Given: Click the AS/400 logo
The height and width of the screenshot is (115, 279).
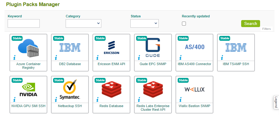Looking at the screenshot, I should (194, 47).
